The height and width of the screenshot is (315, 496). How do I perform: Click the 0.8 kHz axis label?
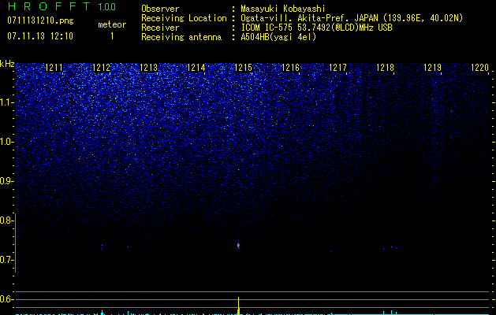click(x=6, y=220)
